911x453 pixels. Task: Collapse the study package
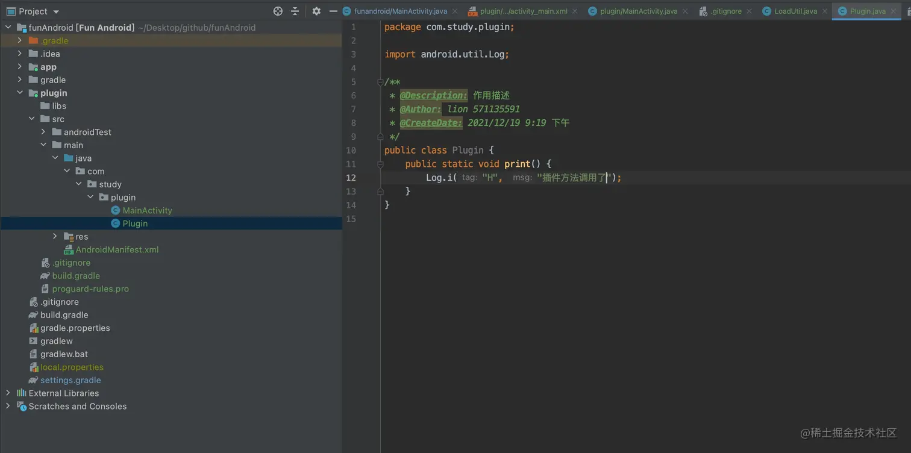click(78, 184)
